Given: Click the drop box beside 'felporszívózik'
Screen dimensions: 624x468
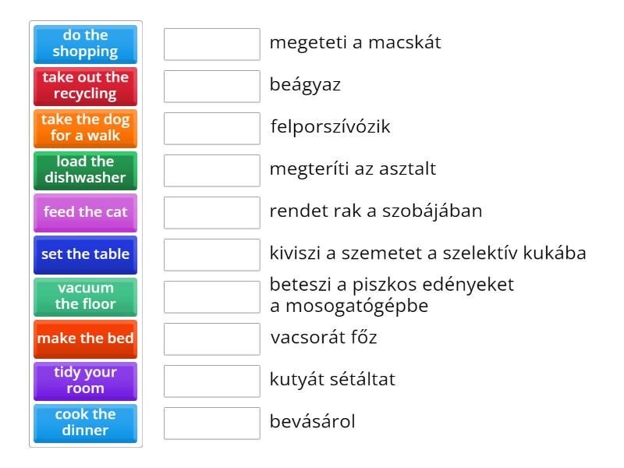Looking at the screenshot, I should coord(212,129).
